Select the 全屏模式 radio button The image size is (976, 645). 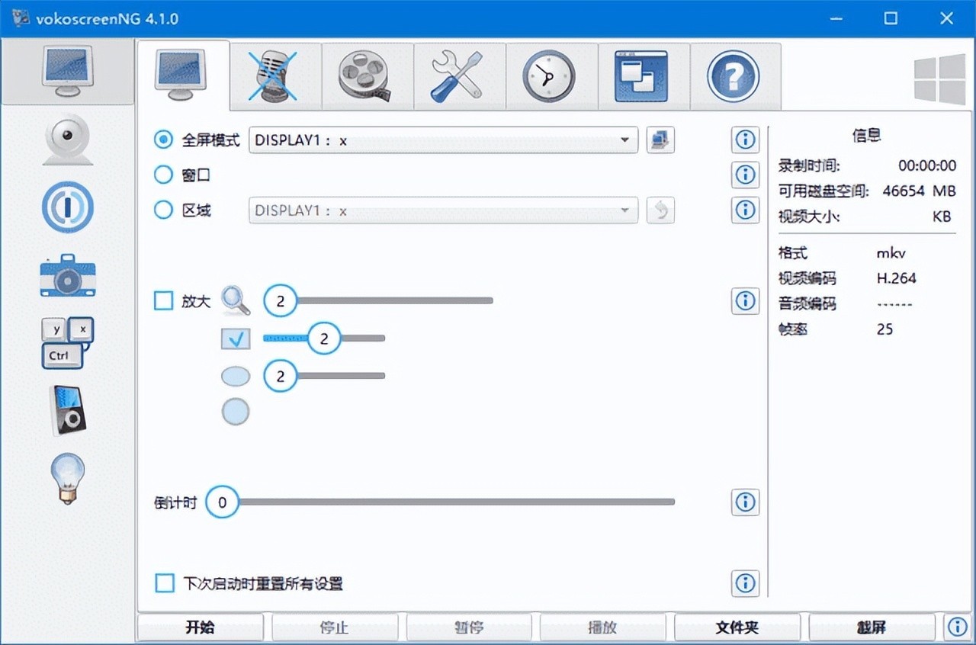(163, 140)
